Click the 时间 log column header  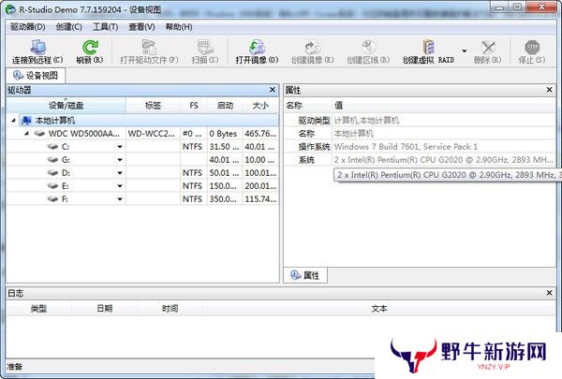point(170,309)
